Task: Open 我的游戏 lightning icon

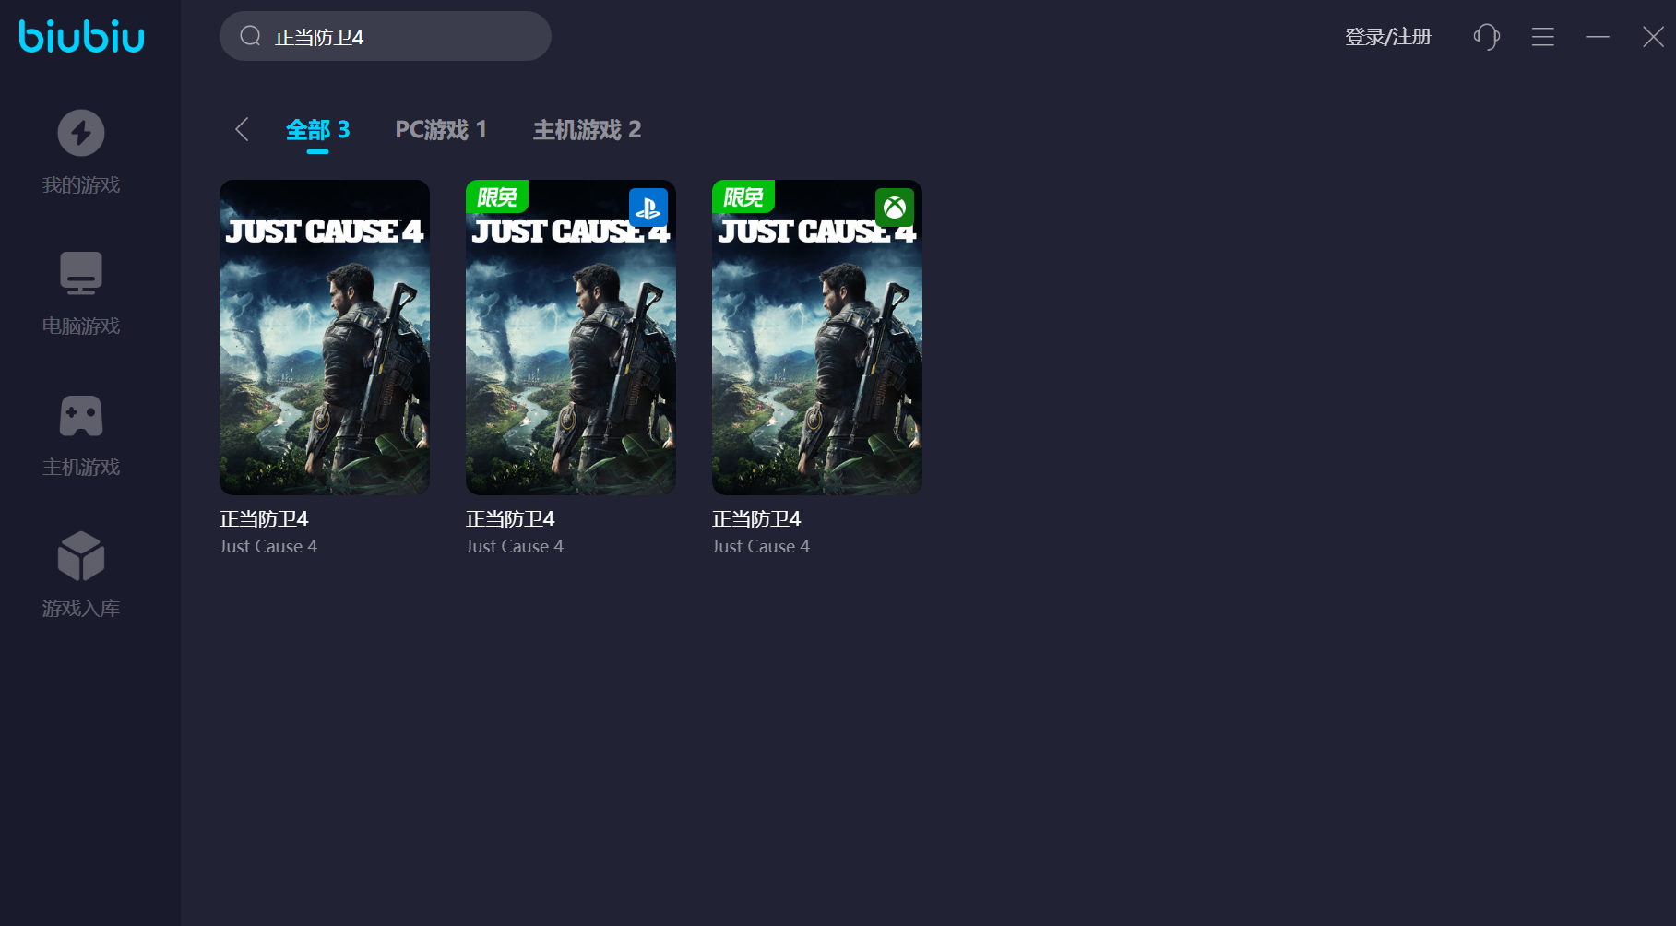Action: (81, 133)
